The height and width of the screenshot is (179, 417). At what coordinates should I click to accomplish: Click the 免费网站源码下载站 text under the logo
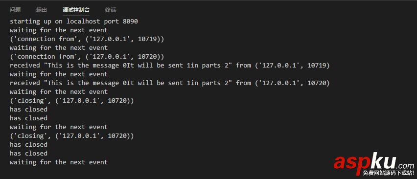(388, 173)
